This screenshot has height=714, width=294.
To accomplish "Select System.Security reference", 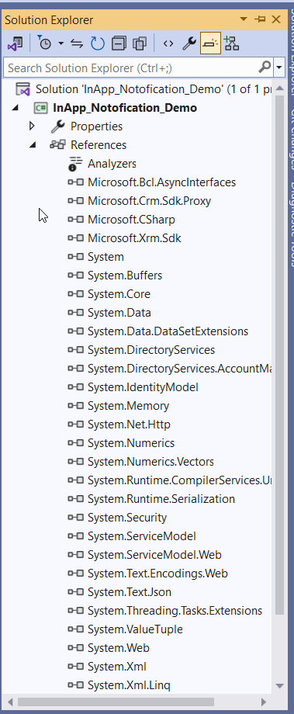I will tap(127, 518).
